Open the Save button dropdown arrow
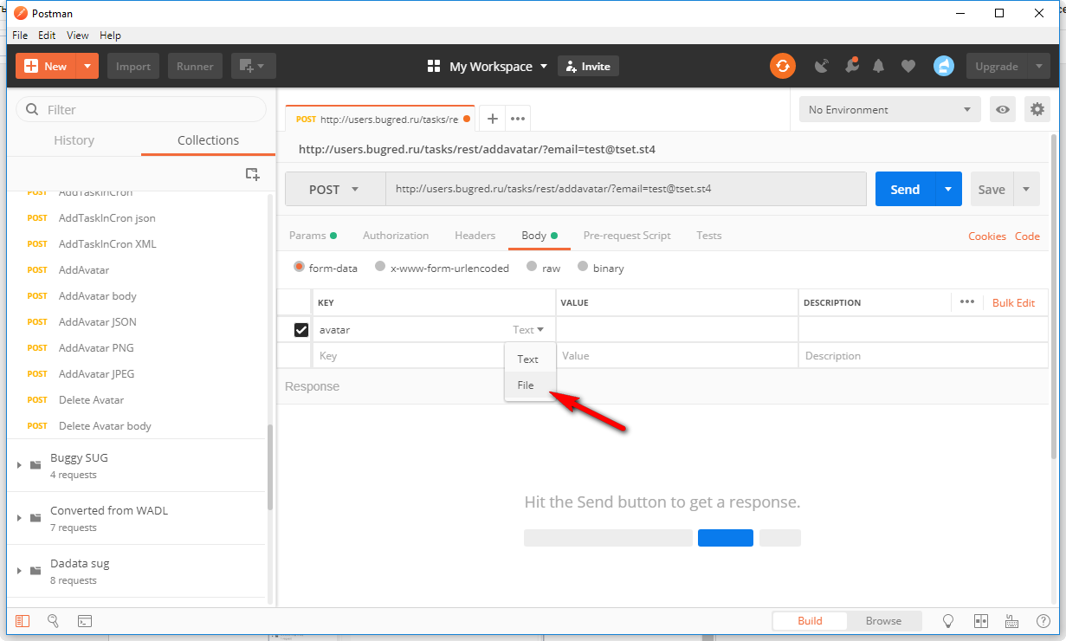 coord(1026,189)
